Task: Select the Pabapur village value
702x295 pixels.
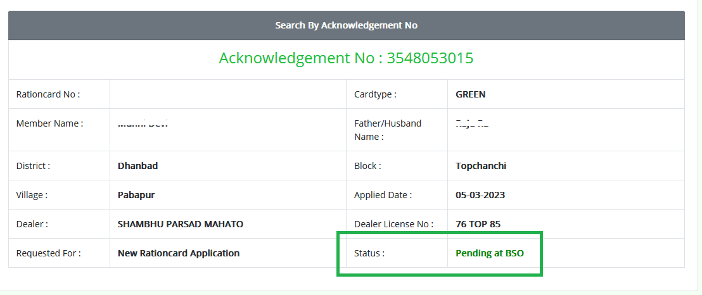Action: 136,195
